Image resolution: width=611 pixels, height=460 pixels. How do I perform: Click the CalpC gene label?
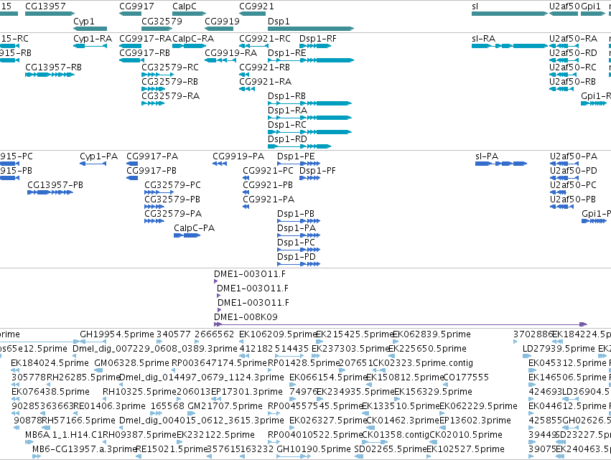tap(185, 6)
